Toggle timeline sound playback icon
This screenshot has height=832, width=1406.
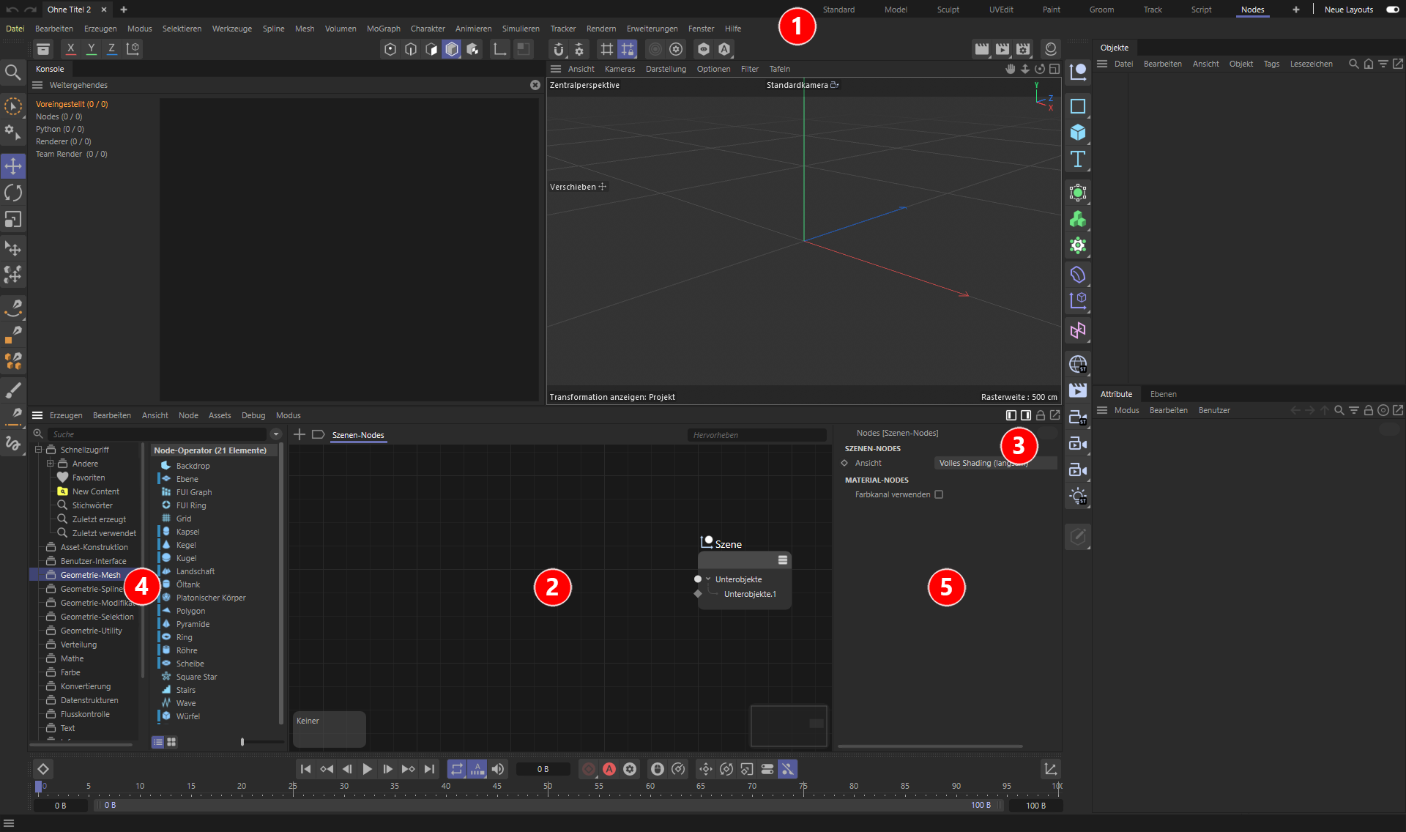pos(498,769)
